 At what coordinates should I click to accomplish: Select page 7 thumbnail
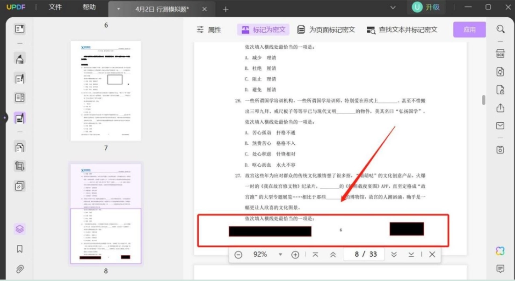tap(106, 91)
